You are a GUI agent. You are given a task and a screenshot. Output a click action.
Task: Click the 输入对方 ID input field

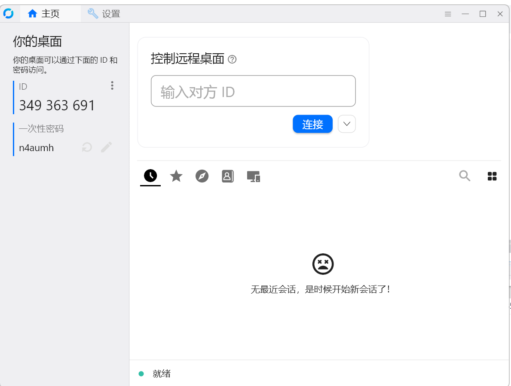coord(253,91)
